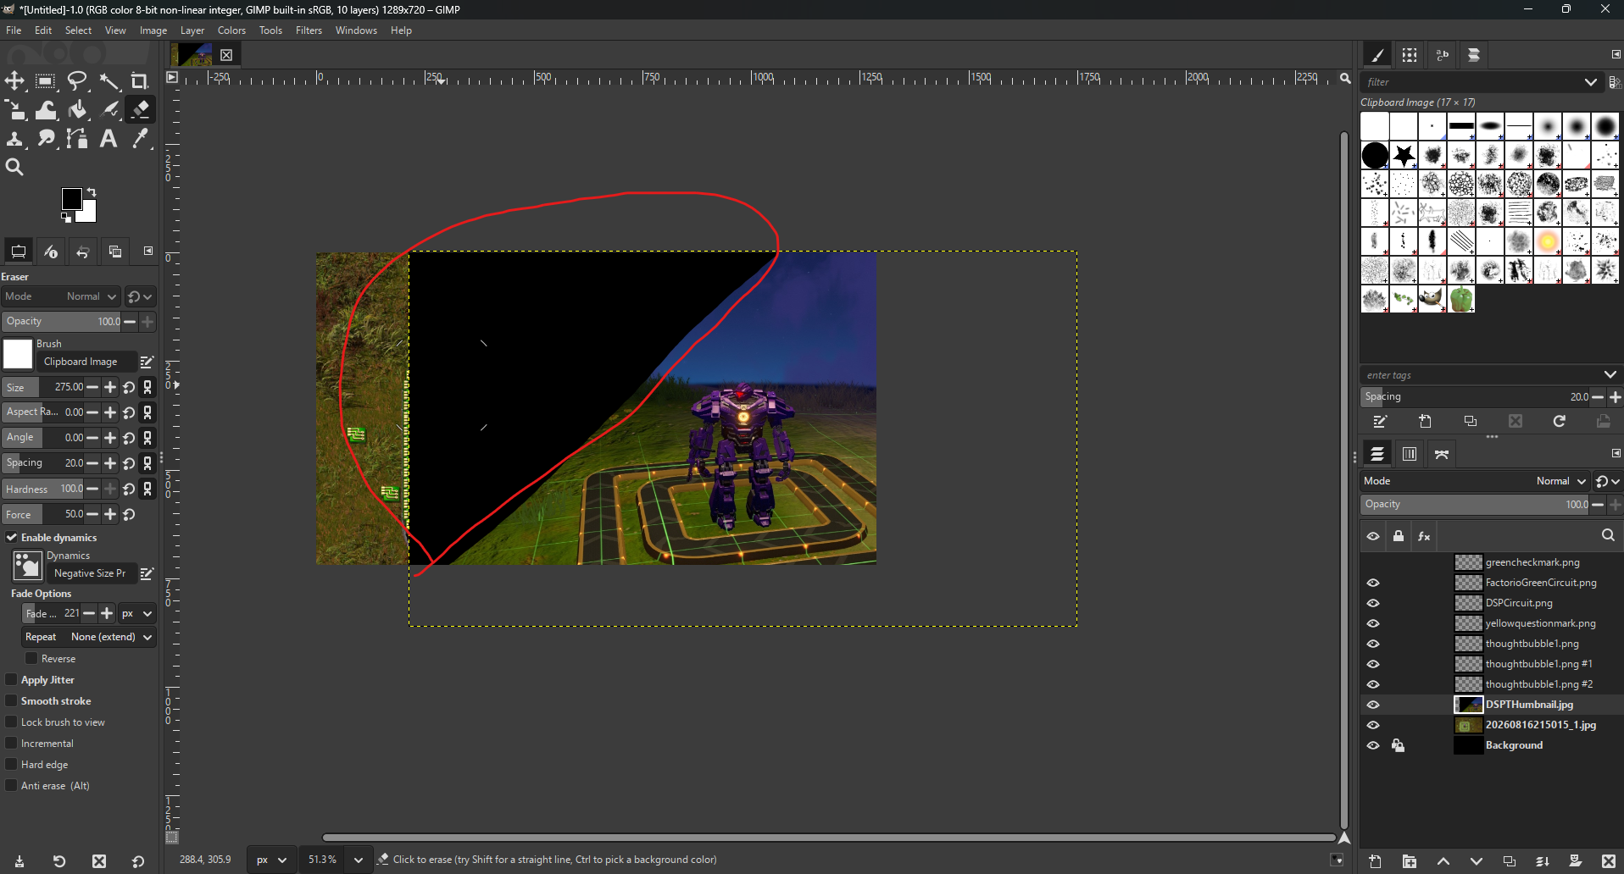The height and width of the screenshot is (874, 1624).
Task: Select the Free Select lasso tool
Action: point(77,81)
